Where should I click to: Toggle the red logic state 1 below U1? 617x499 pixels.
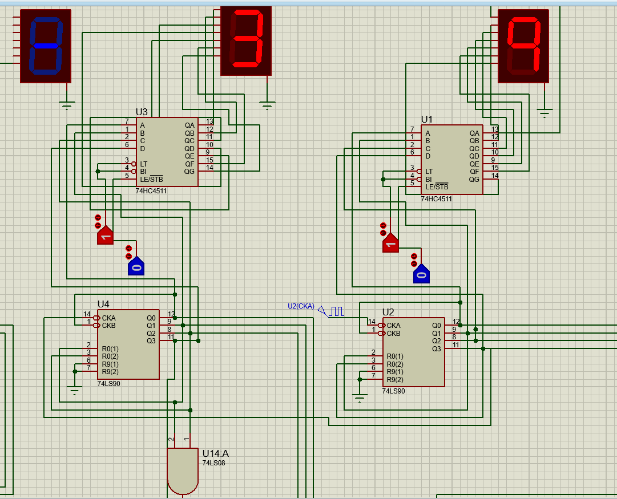click(x=390, y=242)
